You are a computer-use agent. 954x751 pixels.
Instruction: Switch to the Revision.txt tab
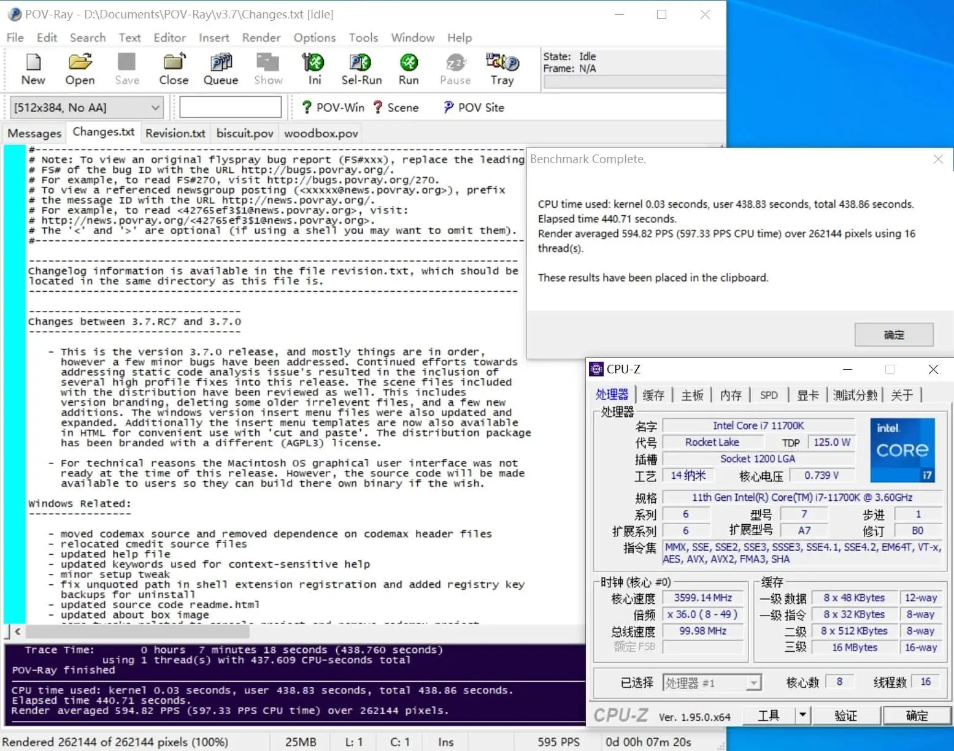click(175, 133)
